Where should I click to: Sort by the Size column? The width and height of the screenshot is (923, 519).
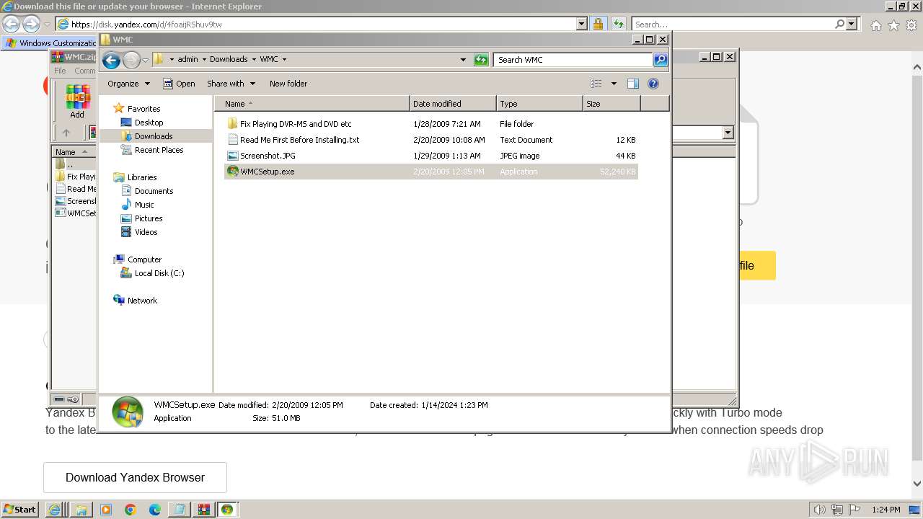(611, 104)
